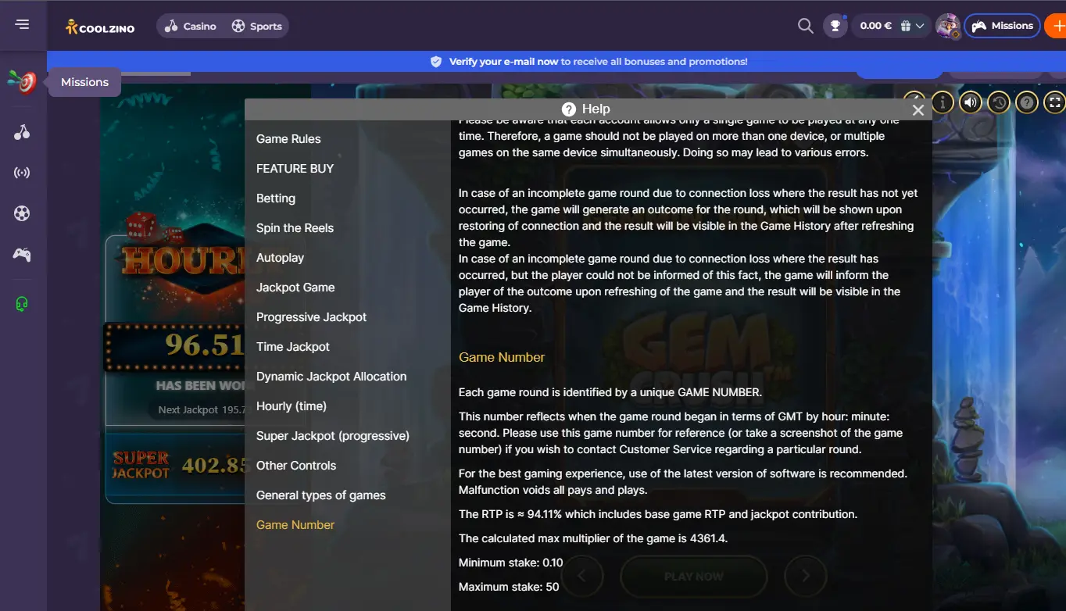This screenshot has width=1066, height=611.
Task: Open the green headset support icon
Action: click(x=22, y=303)
